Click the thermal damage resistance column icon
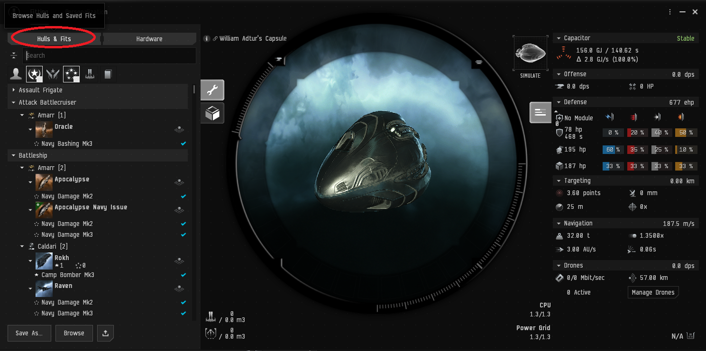The width and height of the screenshot is (706, 351). pos(633,117)
